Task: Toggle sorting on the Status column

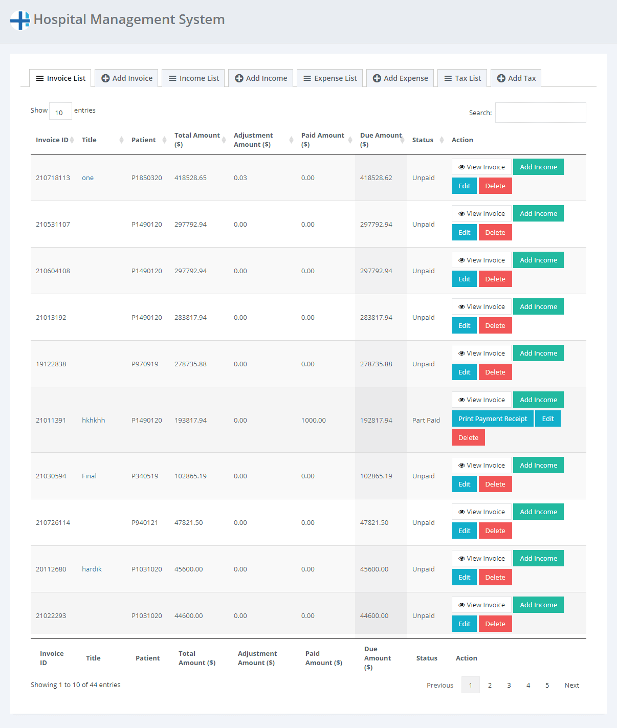Action: pos(440,140)
